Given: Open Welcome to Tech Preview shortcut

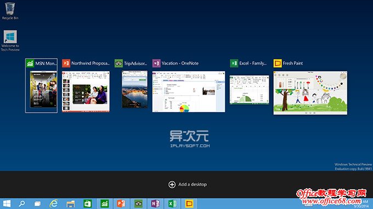Looking at the screenshot, I should (10, 40).
